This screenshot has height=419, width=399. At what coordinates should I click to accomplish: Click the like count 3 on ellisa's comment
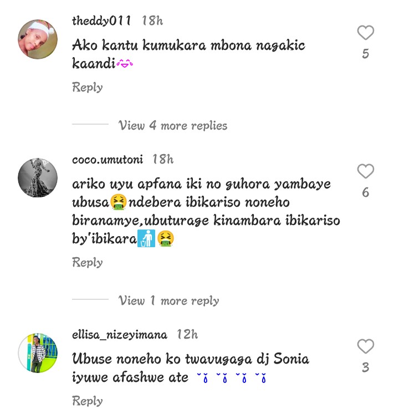point(366,367)
